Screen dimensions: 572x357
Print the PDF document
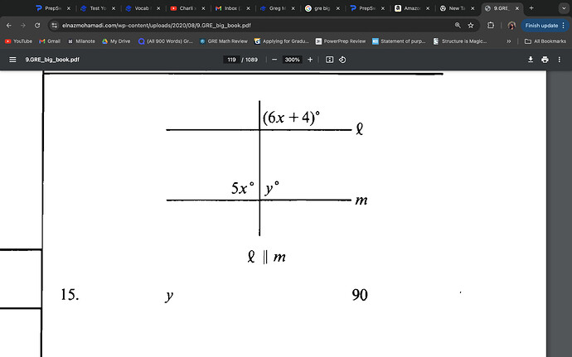pyautogui.click(x=545, y=60)
